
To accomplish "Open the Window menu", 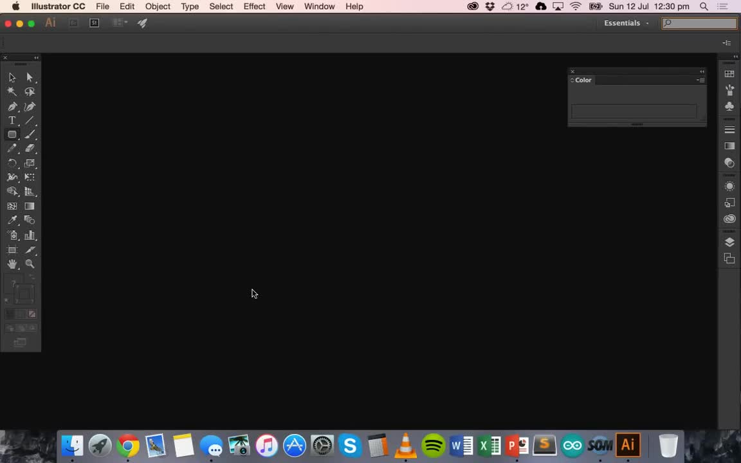I will [320, 6].
